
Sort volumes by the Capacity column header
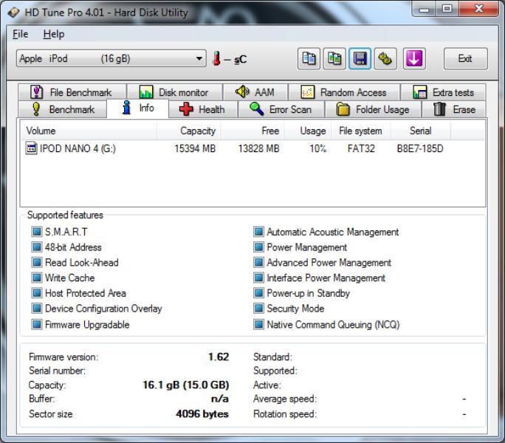[x=198, y=131]
